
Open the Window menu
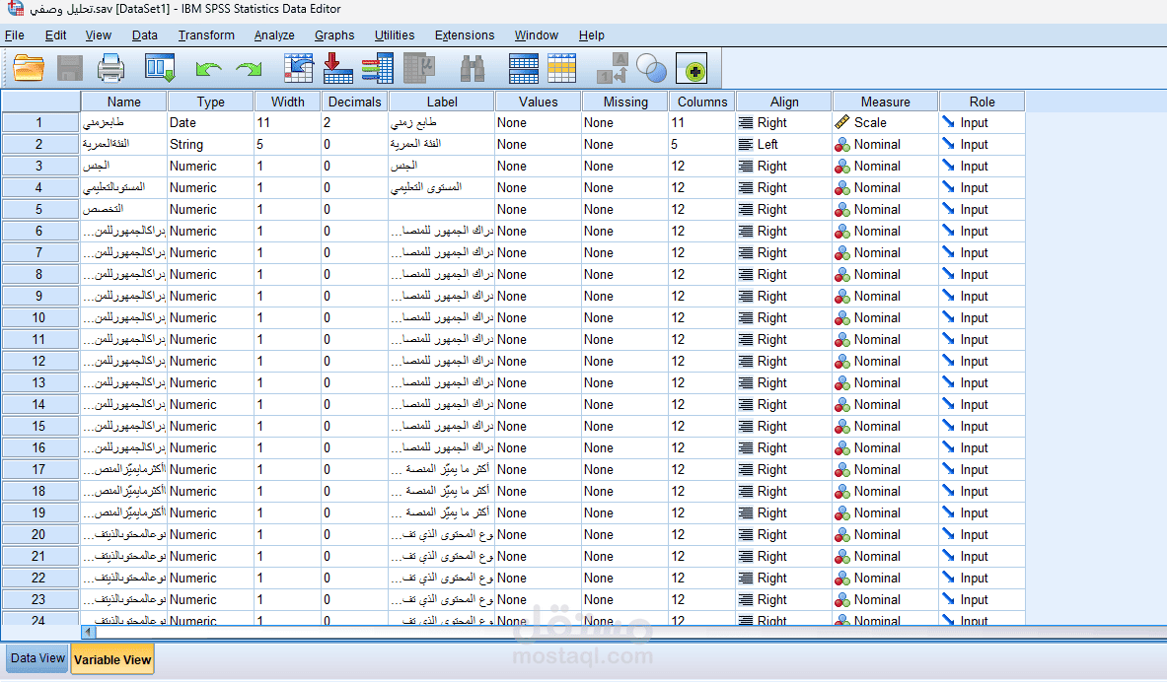[536, 34]
